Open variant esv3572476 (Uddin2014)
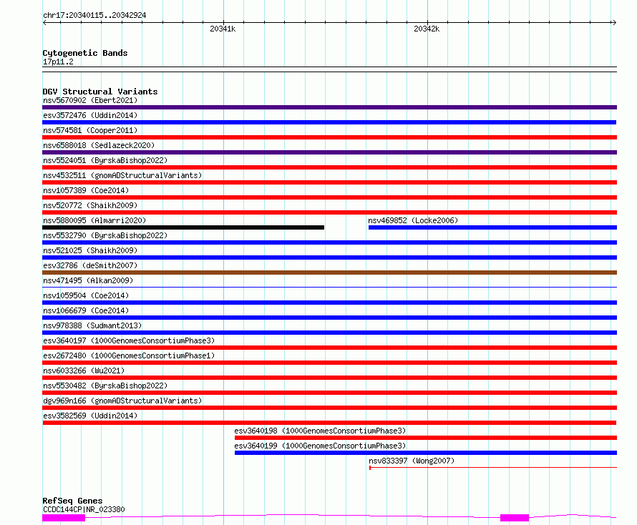Image resolution: width=637 pixels, height=525 pixels. (90, 115)
